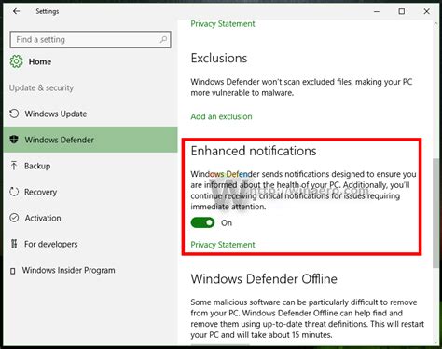442x349 pixels.
Task: Click the Update & security label
Action: (x=41, y=87)
